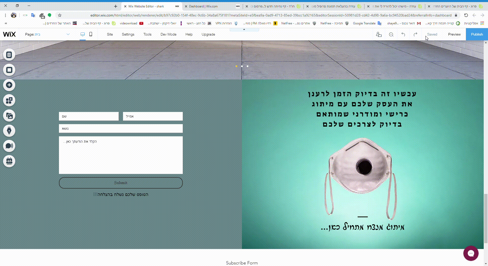Click the Hire a Professional icon
The width and height of the screenshot is (488, 266).
pos(379,34)
